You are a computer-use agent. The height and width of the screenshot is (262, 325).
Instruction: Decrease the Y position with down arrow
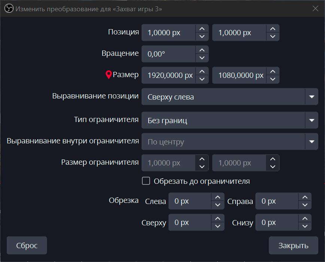(x=273, y=37)
